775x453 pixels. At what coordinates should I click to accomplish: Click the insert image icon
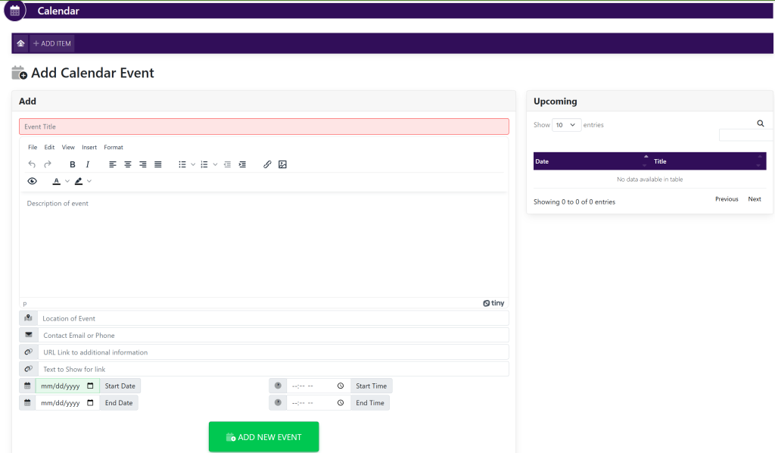coord(282,164)
